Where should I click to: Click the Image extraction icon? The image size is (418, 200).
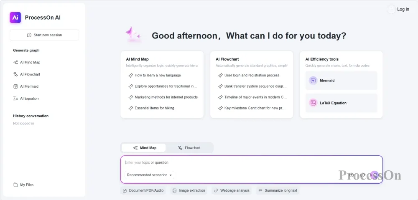pos(175,190)
